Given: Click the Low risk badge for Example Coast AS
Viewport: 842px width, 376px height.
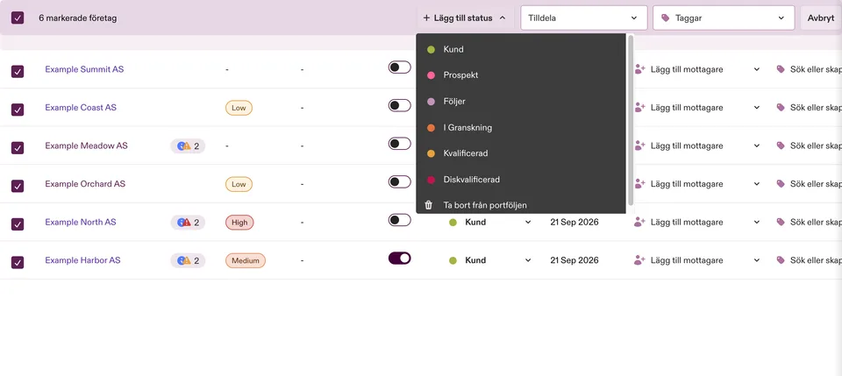Looking at the screenshot, I should click(x=239, y=108).
